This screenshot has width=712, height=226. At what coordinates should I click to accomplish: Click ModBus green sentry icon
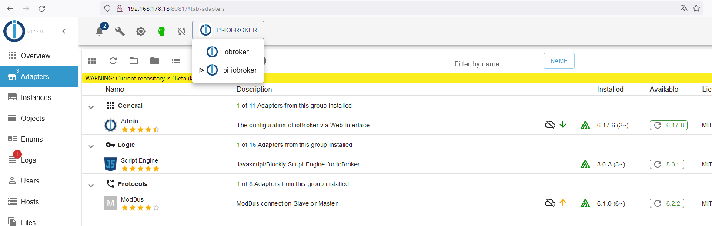(x=585, y=203)
